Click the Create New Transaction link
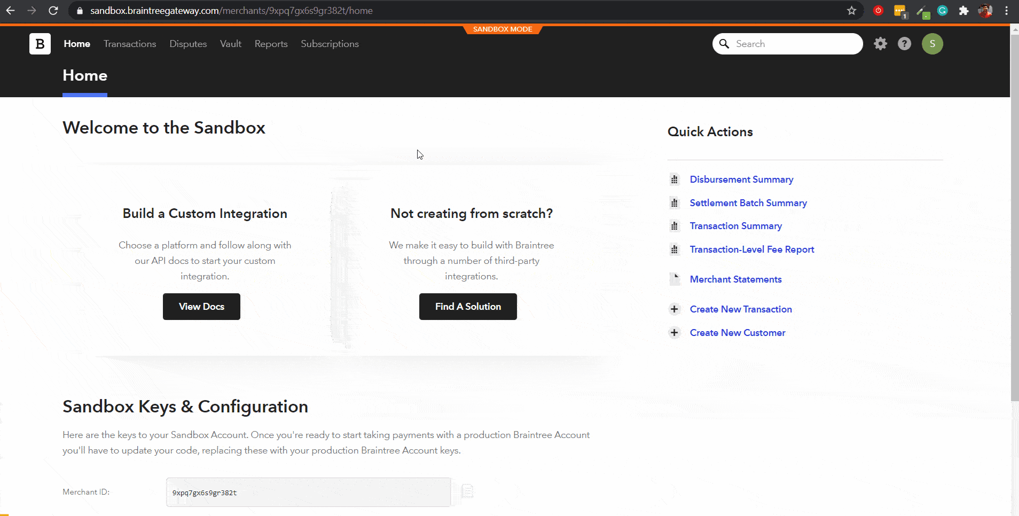 (x=741, y=309)
